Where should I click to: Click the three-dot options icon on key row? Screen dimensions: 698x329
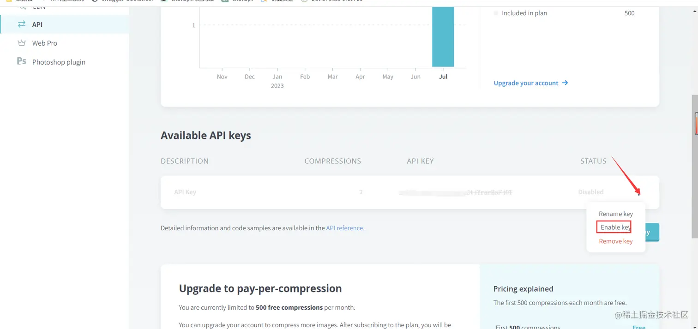click(639, 193)
